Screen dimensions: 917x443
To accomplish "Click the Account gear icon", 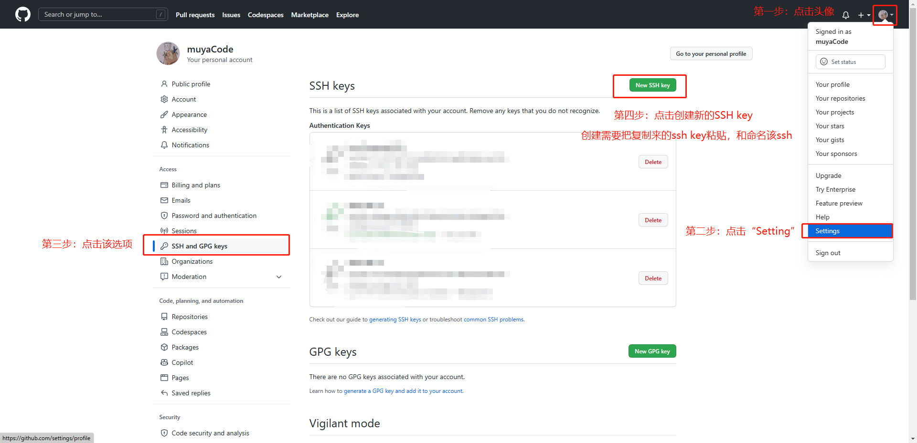I will click(x=164, y=99).
